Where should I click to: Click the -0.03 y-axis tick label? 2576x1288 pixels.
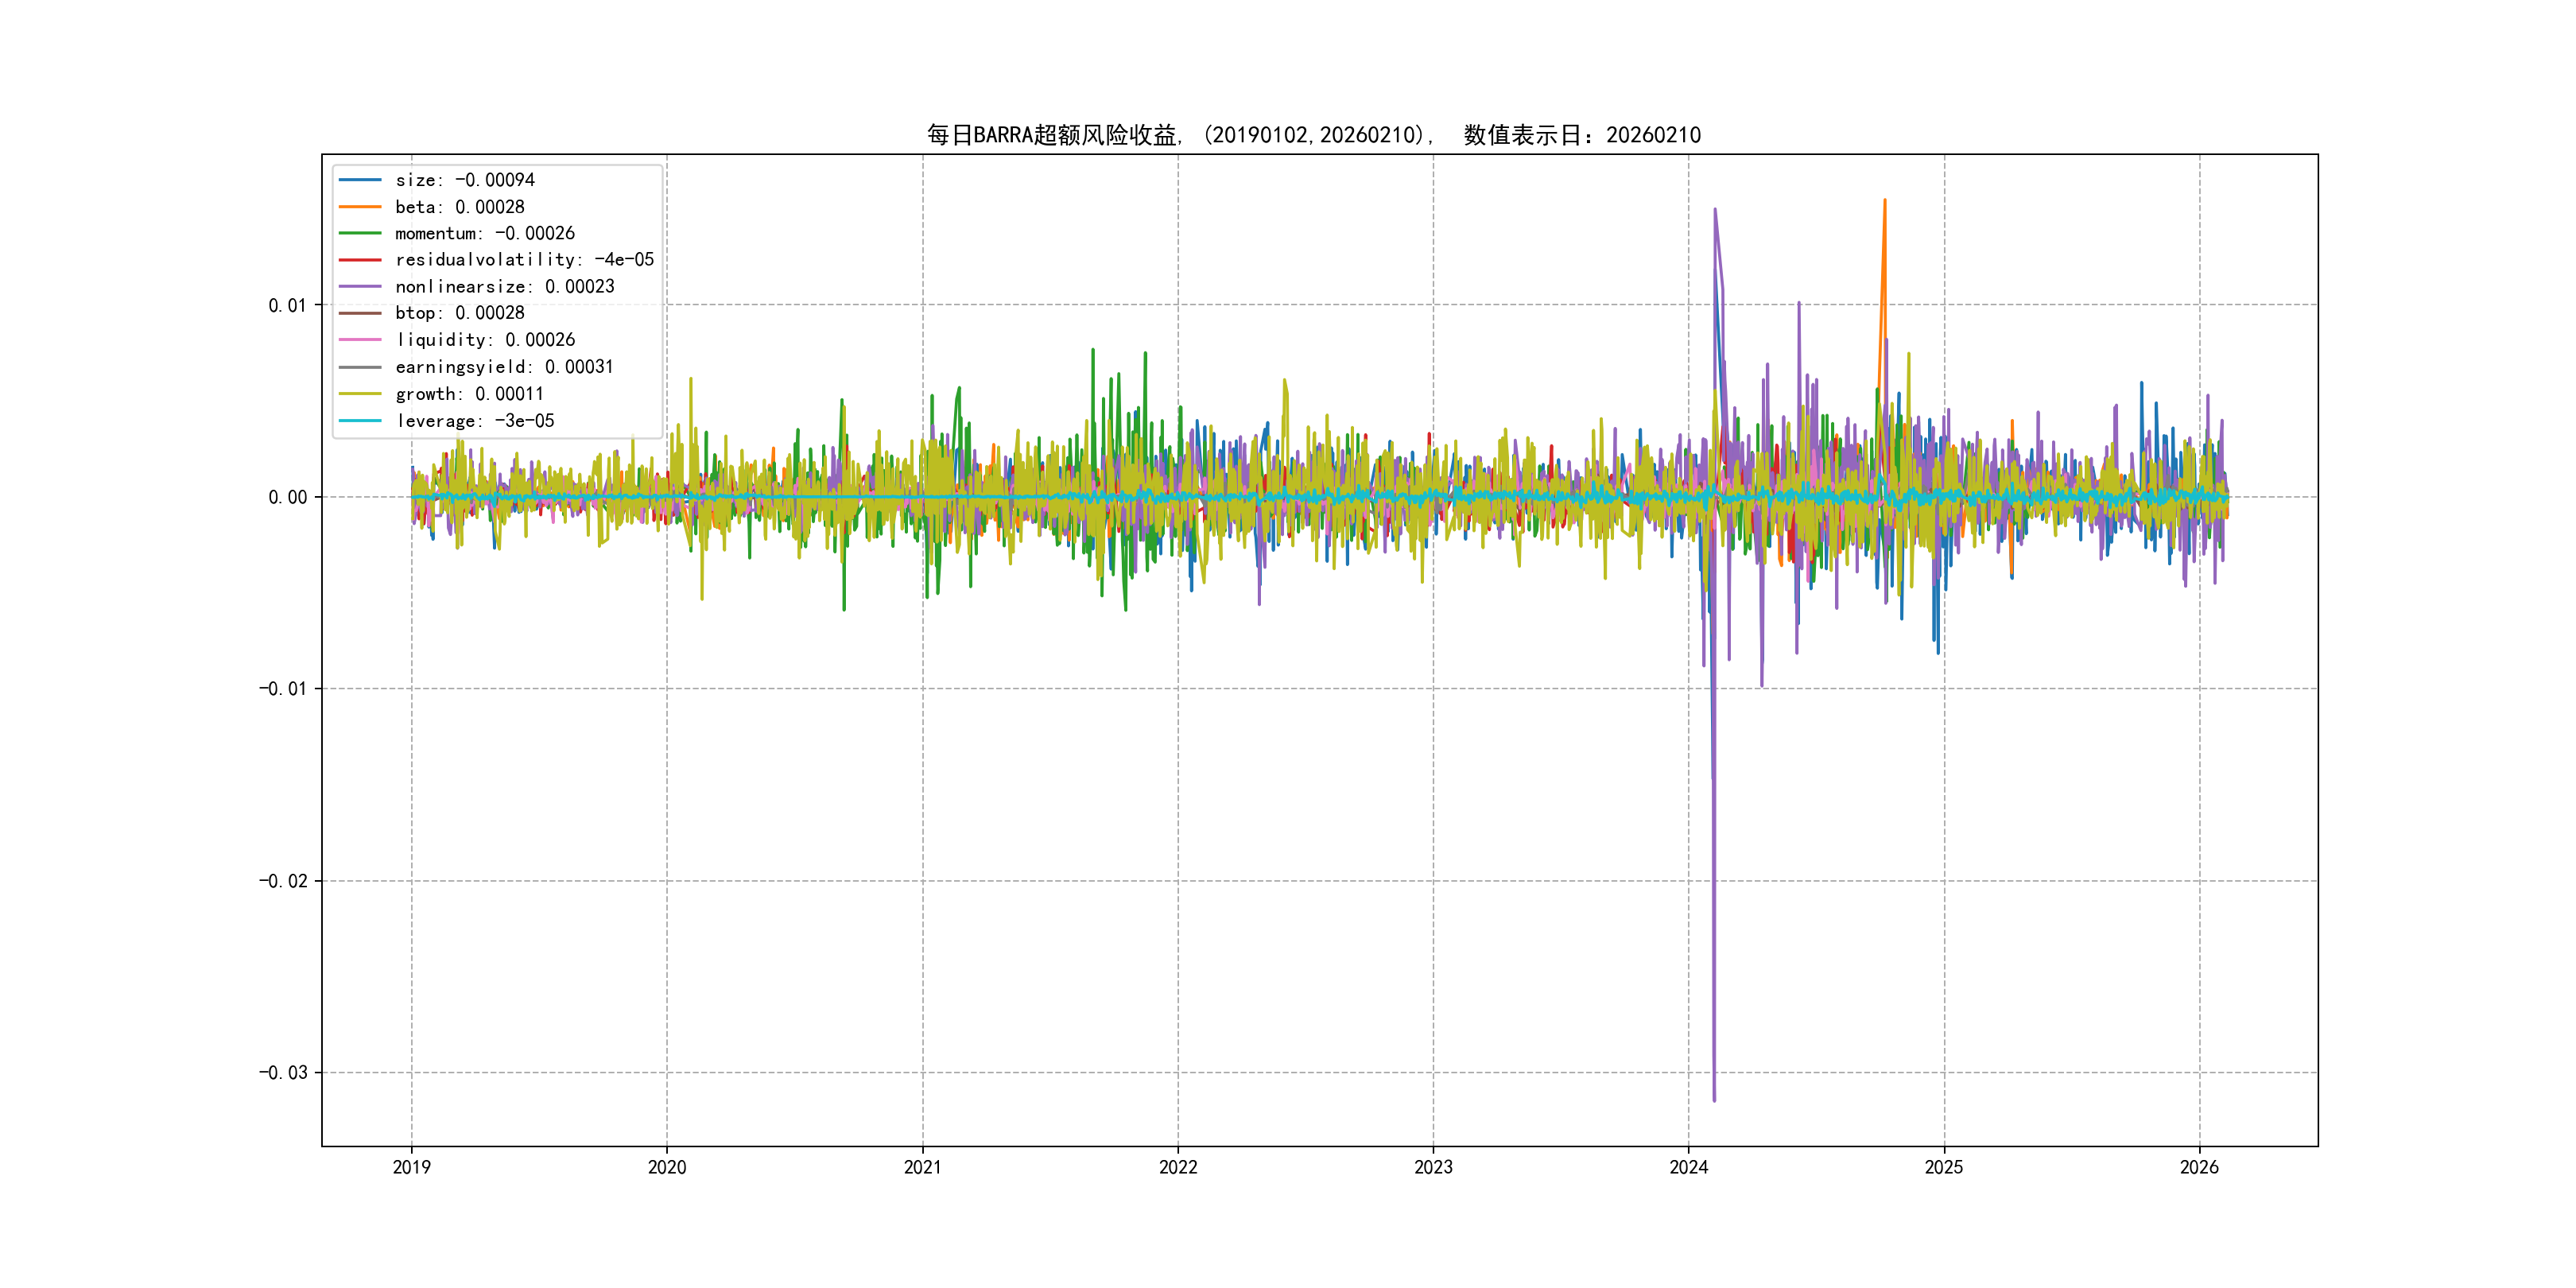[x=283, y=1073]
